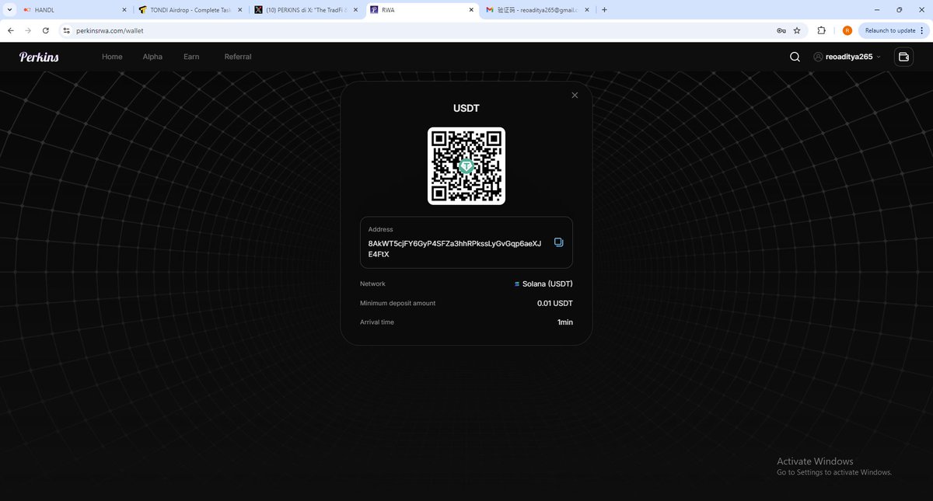This screenshot has height=501, width=933.
Task: Open a new browser tab
Action: 605,9
